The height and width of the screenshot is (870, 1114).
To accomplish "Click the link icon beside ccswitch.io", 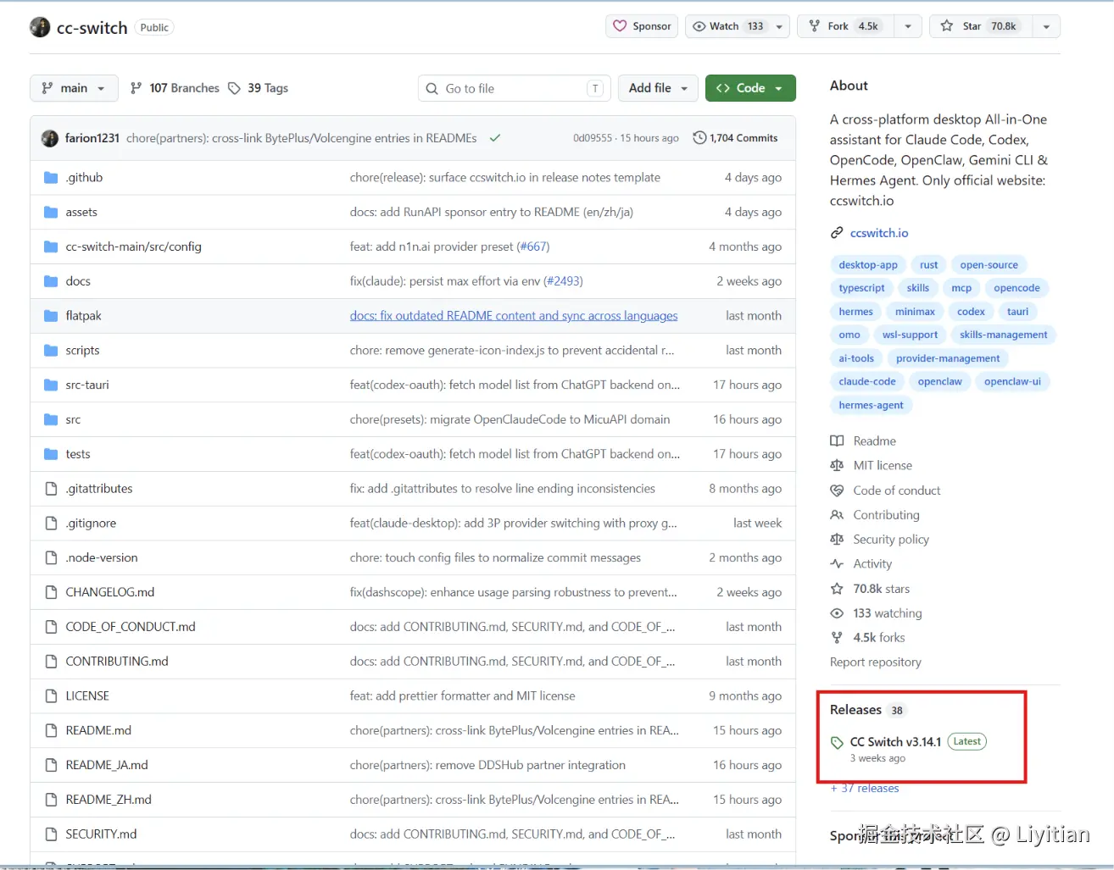I will click(x=837, y=233).
